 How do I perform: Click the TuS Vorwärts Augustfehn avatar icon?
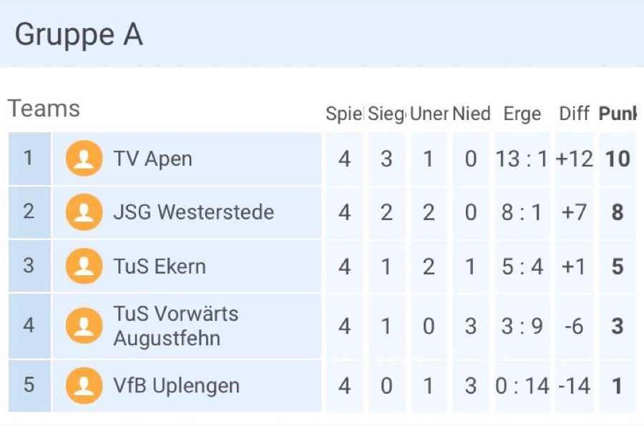point(84,326)
